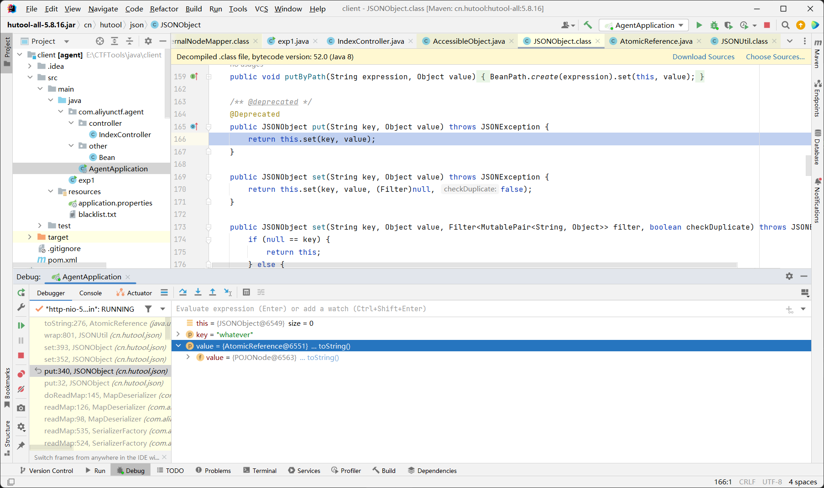Expand the .idea folder

(x=30, y=66)
